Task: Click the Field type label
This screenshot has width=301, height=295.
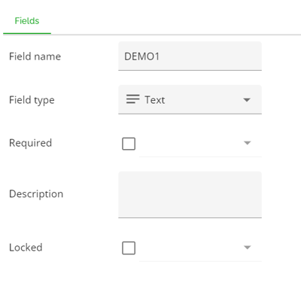Action: [32, 100]
